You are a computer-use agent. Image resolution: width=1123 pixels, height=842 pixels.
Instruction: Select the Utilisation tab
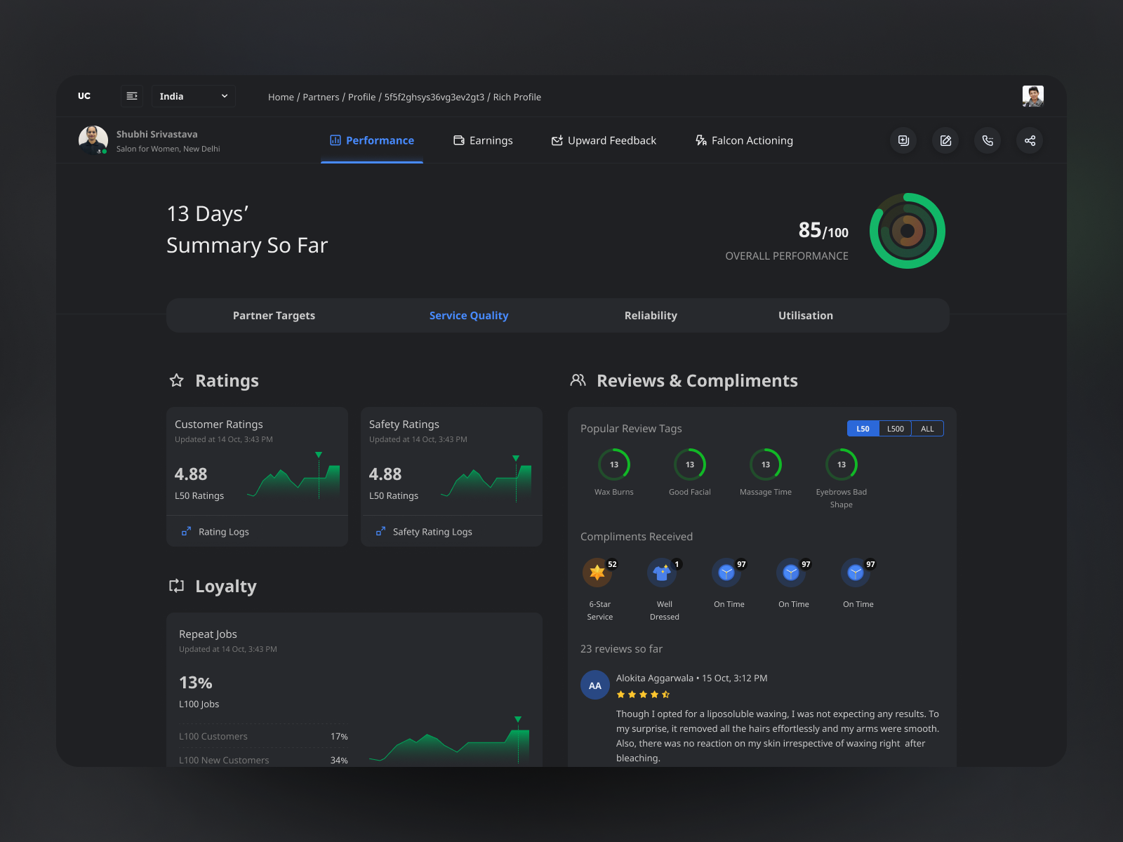(805, 315)
